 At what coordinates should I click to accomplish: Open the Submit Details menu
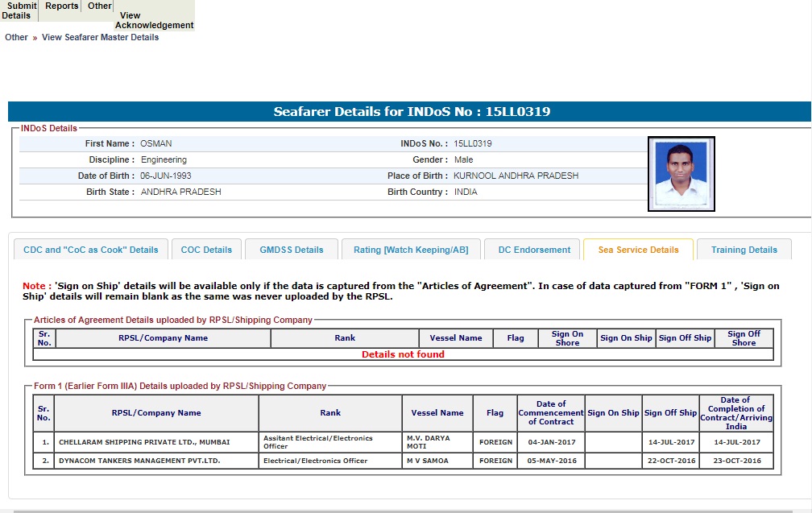19,10
